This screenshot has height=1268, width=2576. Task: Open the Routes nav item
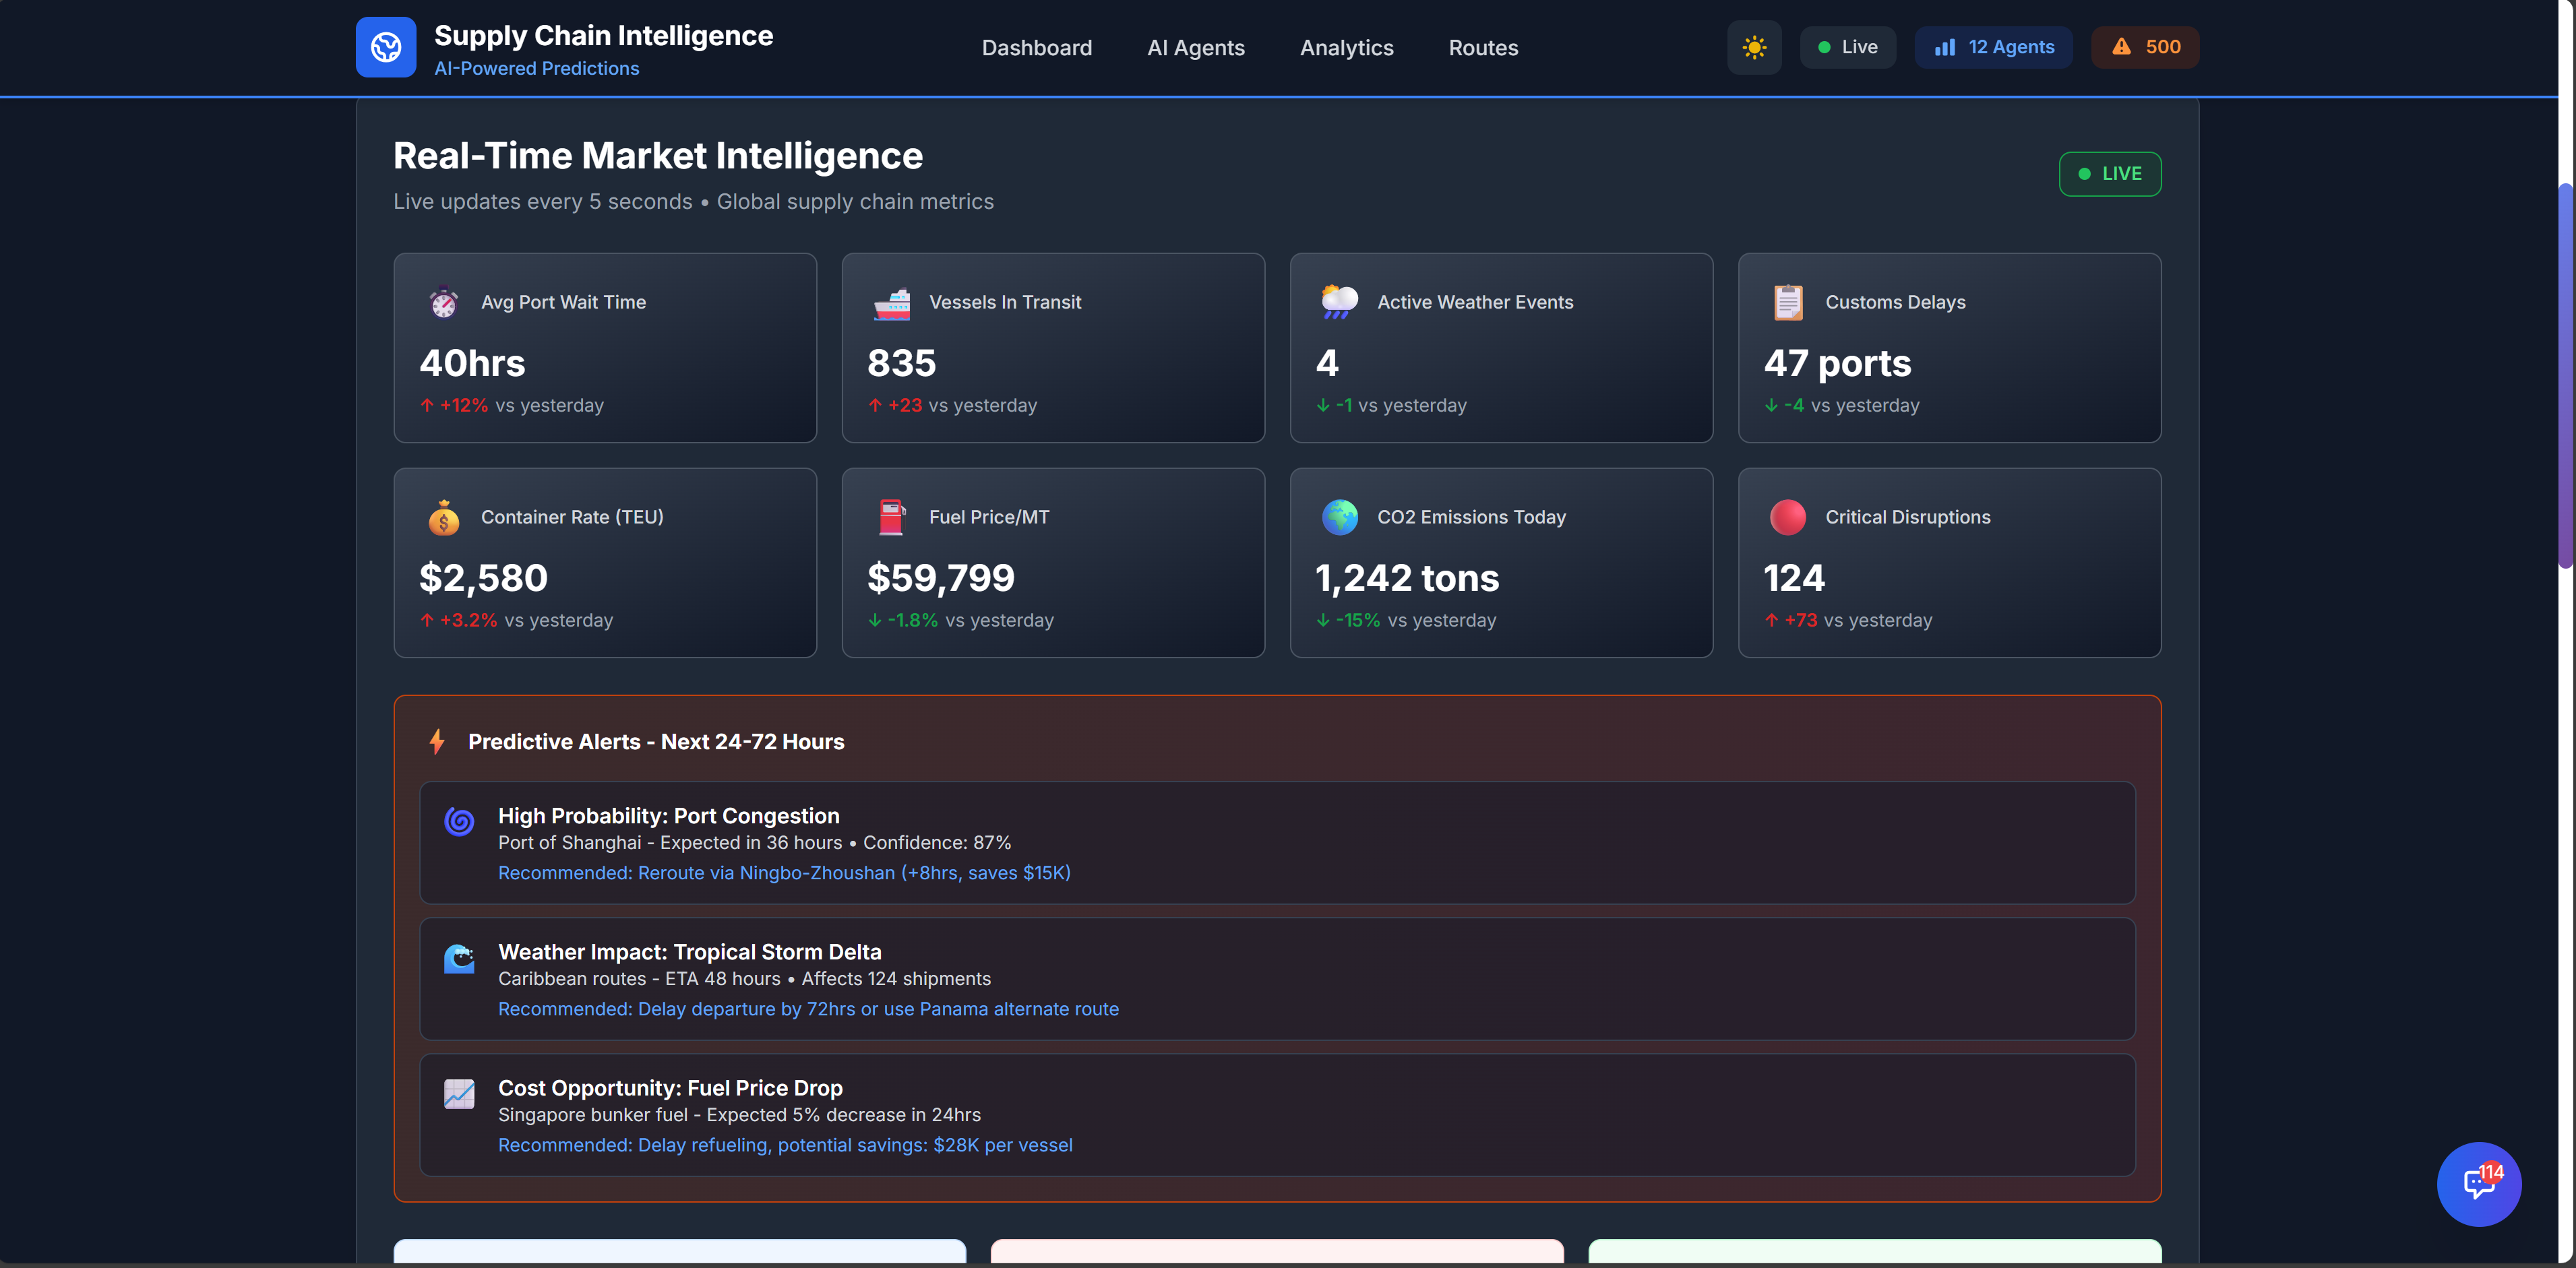pyautogui.click(x=1483, y=48)
